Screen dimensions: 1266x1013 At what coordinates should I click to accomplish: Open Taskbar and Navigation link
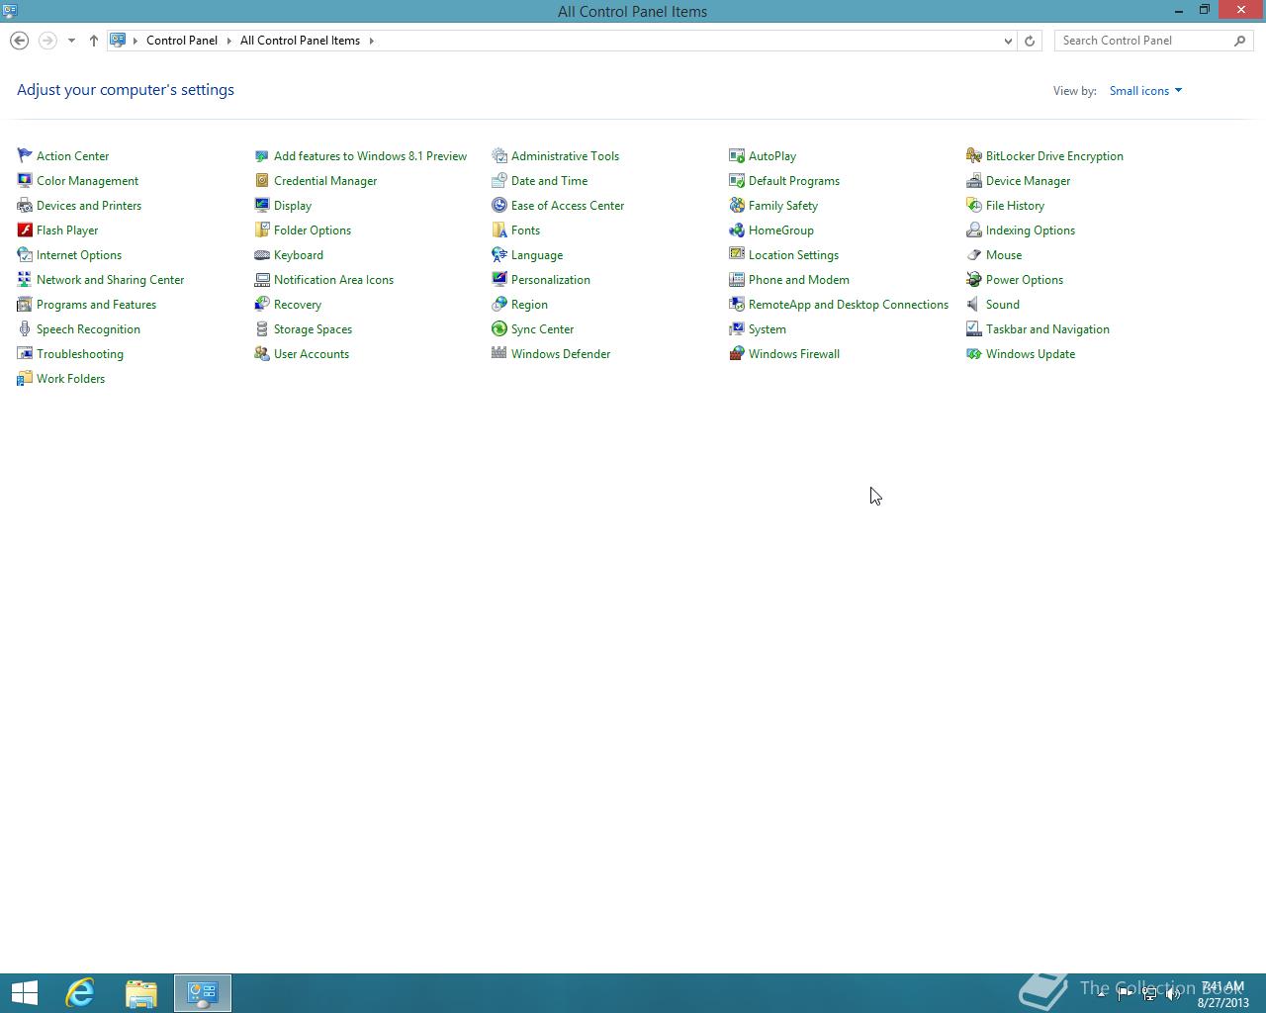point(1047,329)
